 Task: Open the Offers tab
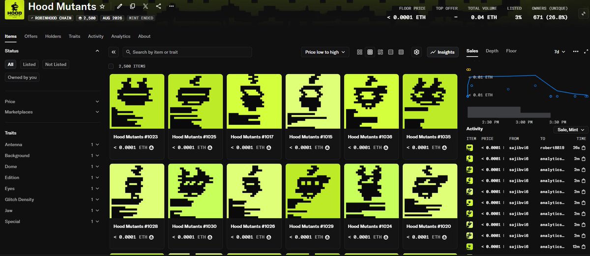point(31,36)
